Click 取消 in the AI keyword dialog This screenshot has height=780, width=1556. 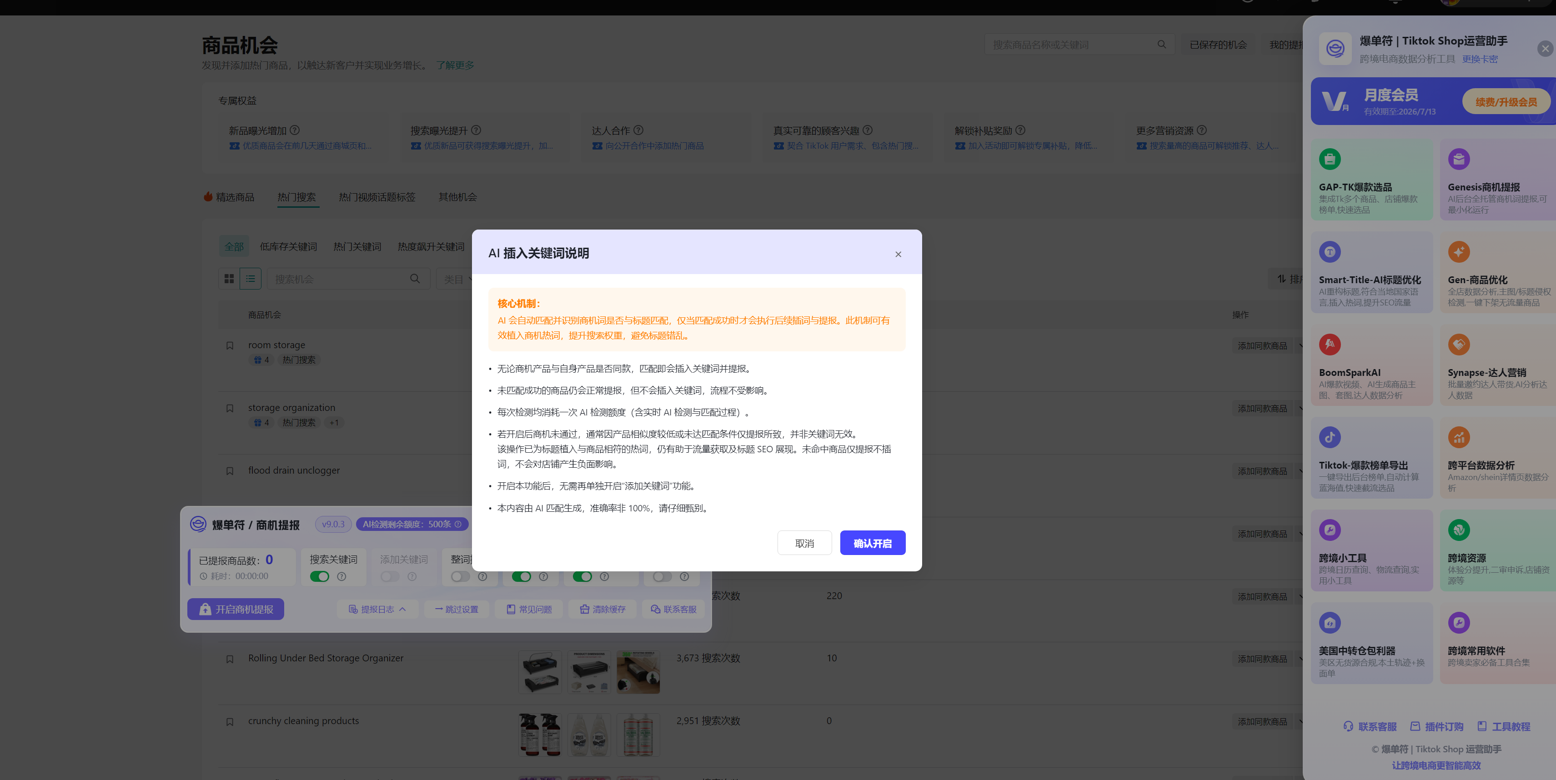[x=804, y=543]
